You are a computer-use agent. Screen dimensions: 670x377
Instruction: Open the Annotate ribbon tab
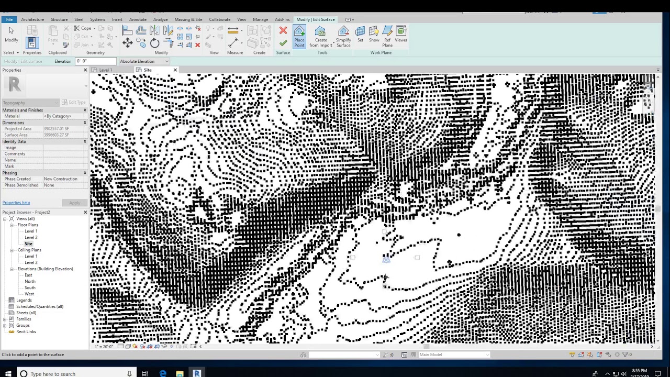(x=138, y=19)
